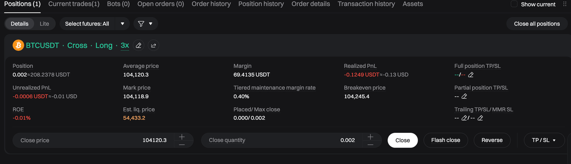This screenshot has width=571, height=164.
Task: Select the Details view toggle
Action: (x=20, y=24)
